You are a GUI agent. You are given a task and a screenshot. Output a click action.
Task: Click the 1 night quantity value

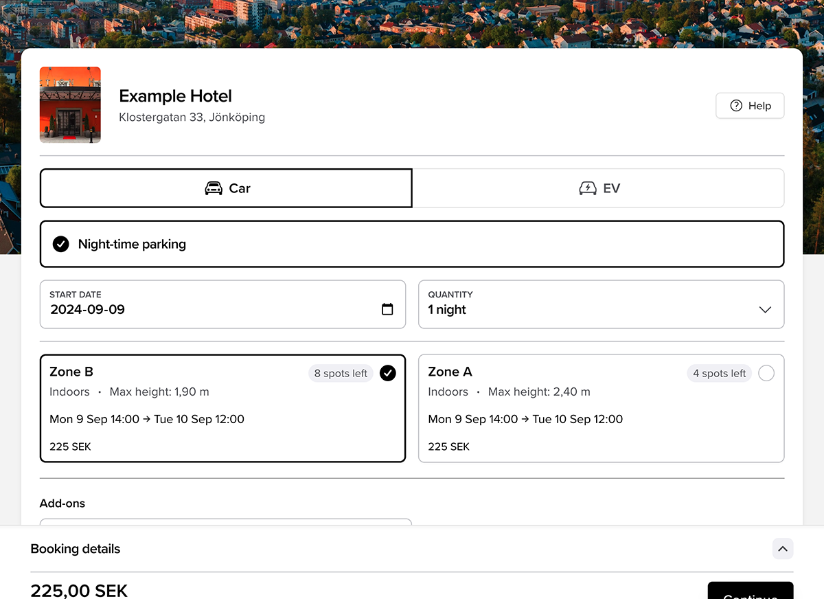(447, 310)
